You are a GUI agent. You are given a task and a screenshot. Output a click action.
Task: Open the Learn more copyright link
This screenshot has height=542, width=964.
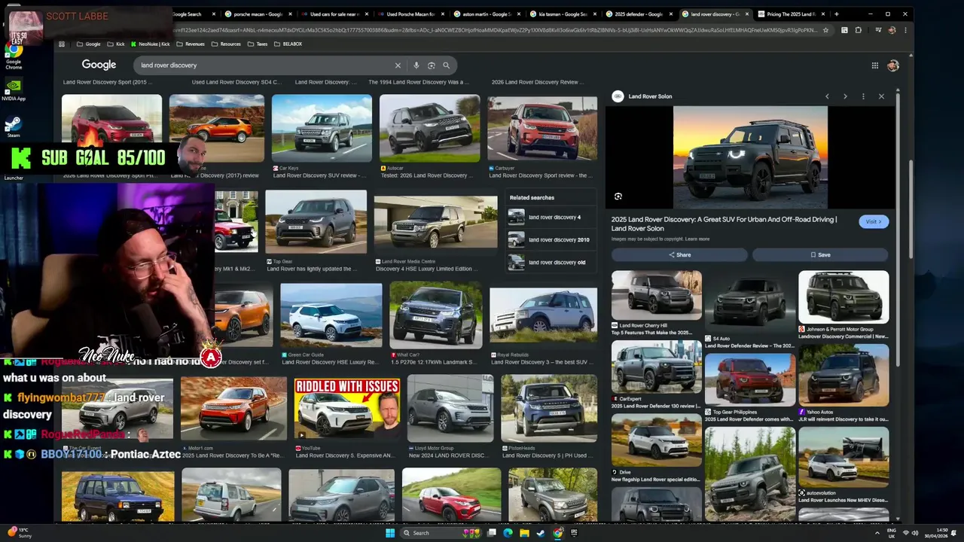(697, 239)
